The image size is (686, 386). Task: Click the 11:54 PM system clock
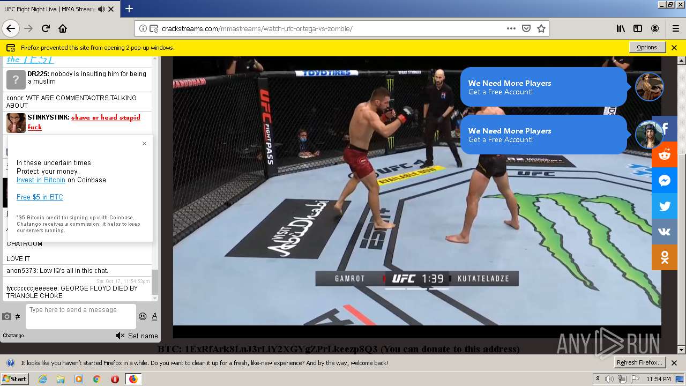(x=659, y=379)
